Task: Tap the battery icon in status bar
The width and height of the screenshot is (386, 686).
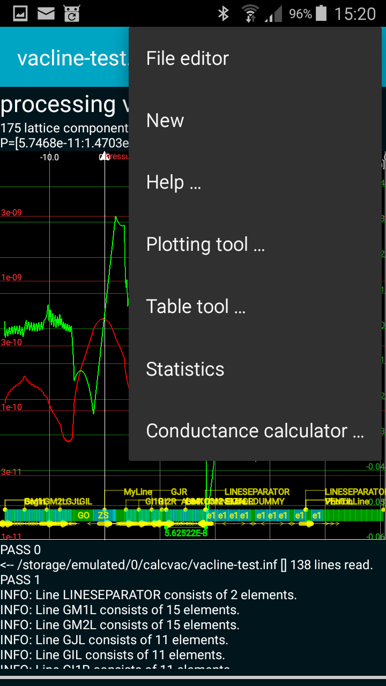Action: (321, 13)
